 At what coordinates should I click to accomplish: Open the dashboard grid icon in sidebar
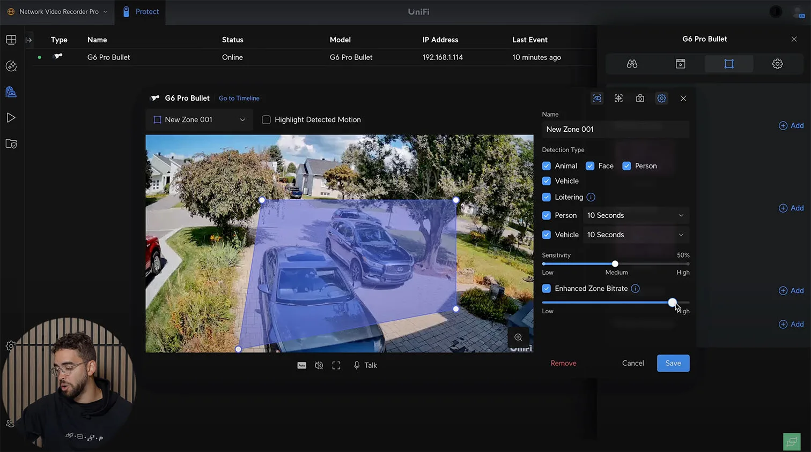(x=11, y=40)
